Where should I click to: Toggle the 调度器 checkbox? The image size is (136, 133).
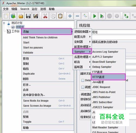pyautogui.click(x=83, y=87)
